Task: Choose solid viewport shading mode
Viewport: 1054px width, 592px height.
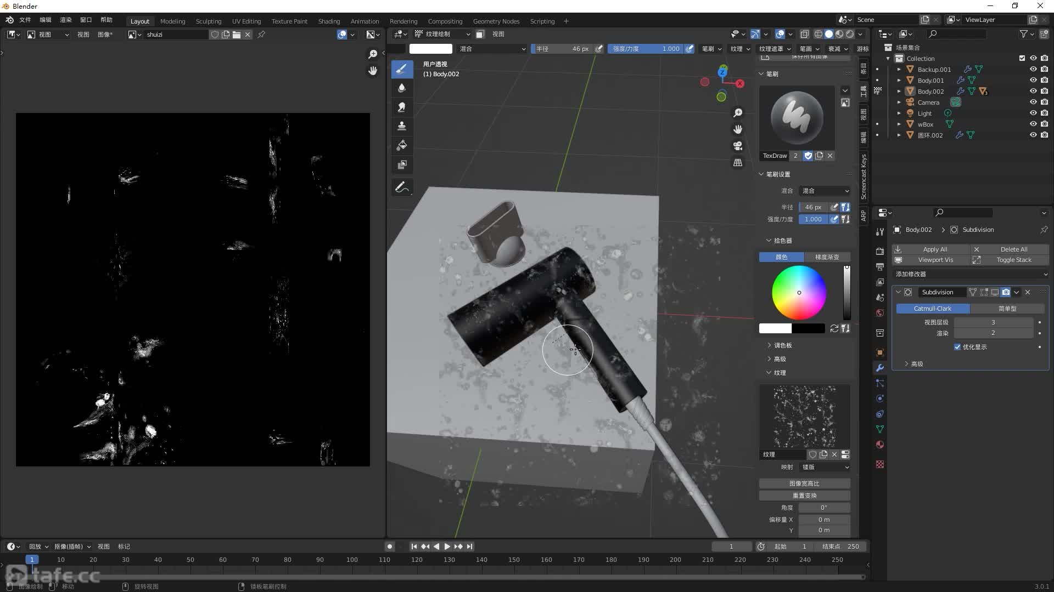Action: pos(829,34)
